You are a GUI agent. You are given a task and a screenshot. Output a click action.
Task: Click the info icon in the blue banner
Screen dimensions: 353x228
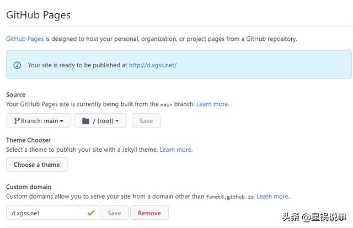17,65
